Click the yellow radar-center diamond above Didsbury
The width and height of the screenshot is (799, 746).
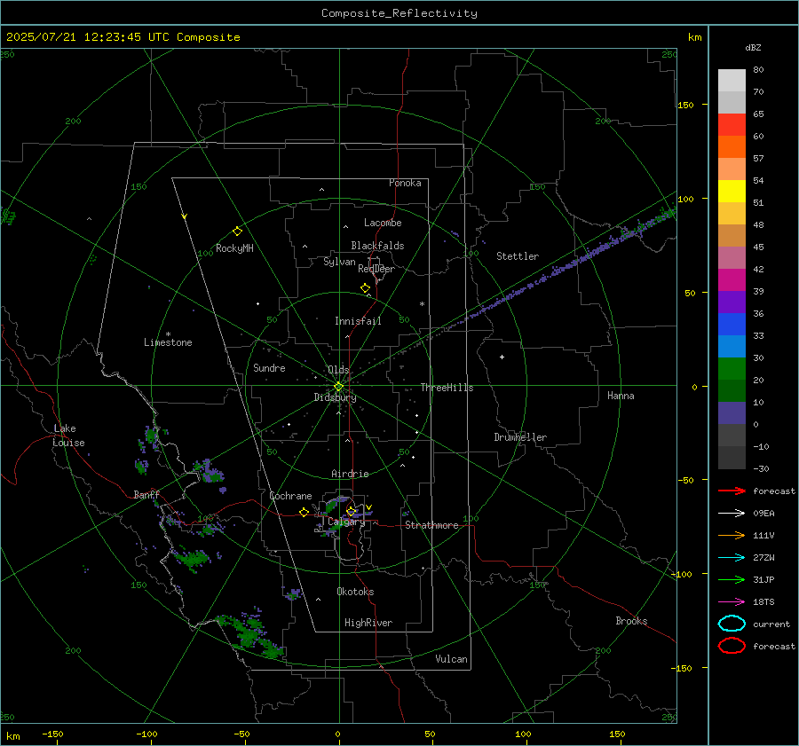pos(338,387)
